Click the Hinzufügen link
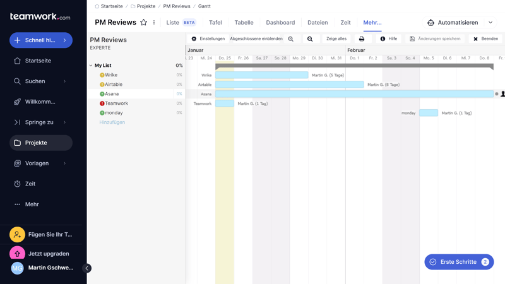This screenshot has width=505, height=284. point(112,122)
